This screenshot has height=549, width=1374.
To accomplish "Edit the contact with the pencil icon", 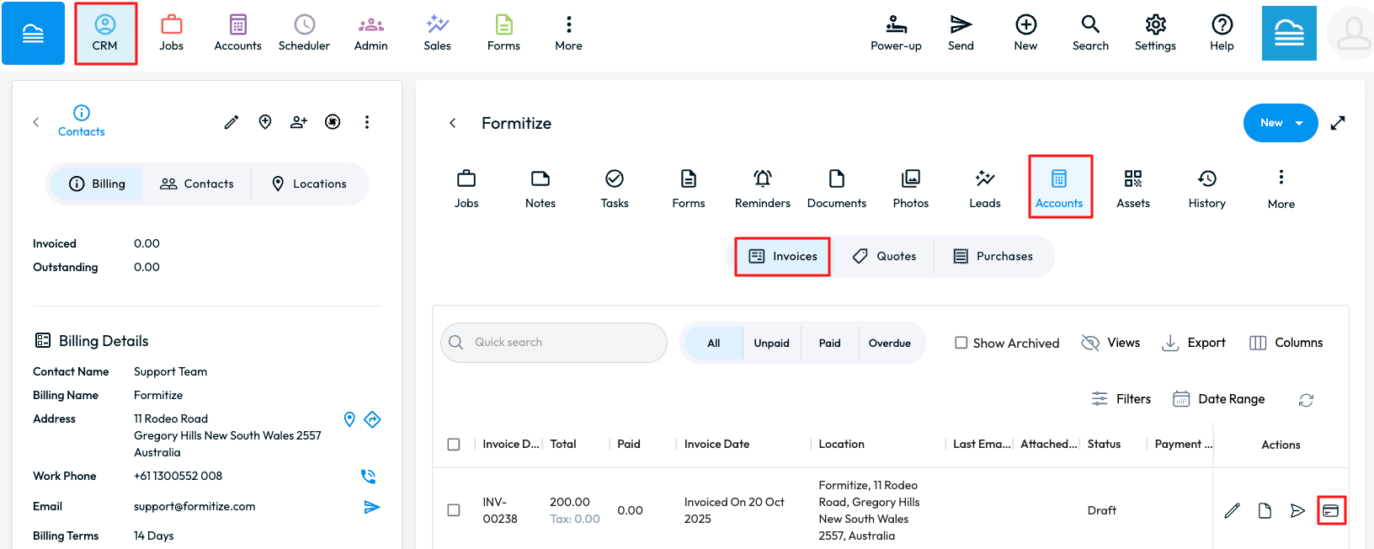I will [x=232, y=122].
